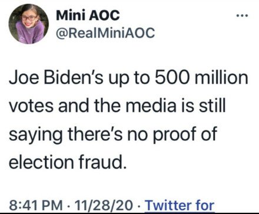The width and height of the screenshot is (259, 214).
Task: Select the 11/28/20 date
Action: pos(104,205)
